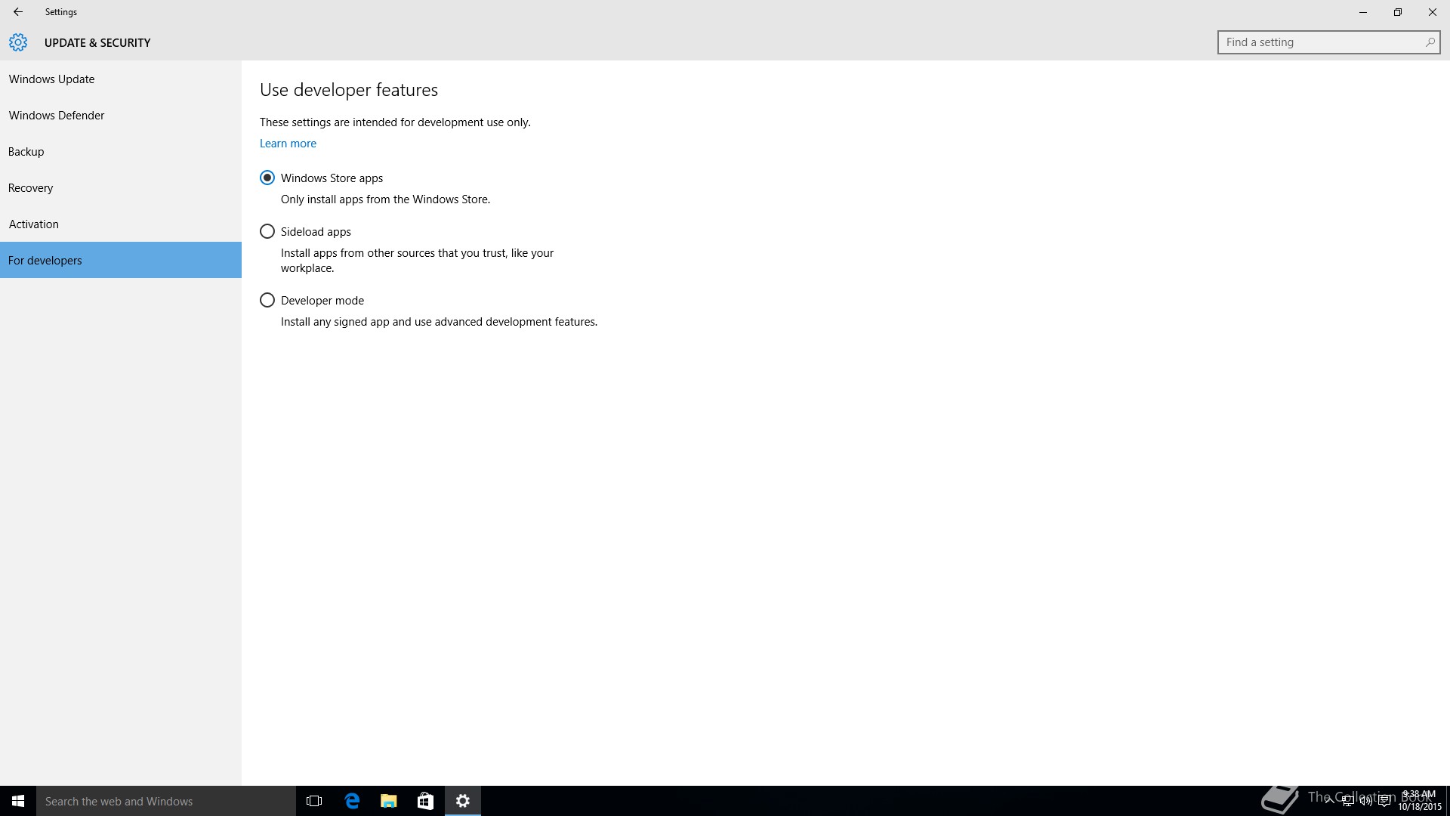Screen dimensions: 1450x816
Task: Follow the Learn more link
Action: [x=288, y=143]
